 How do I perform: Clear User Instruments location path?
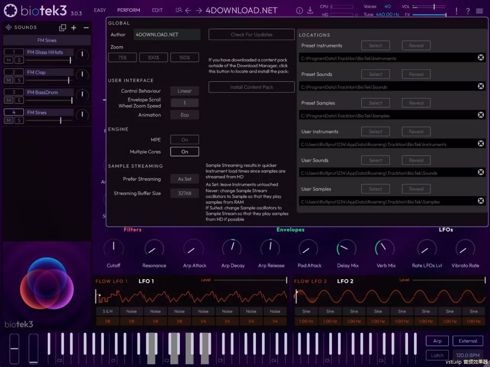[x=481, y=144]
